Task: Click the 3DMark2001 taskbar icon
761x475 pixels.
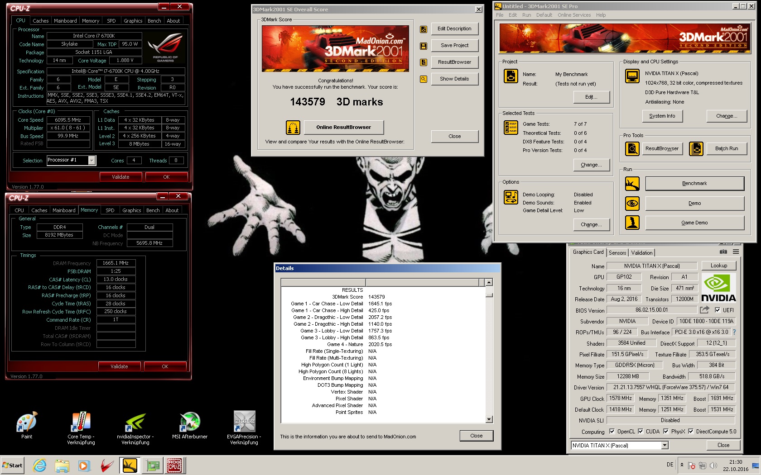Action: [x=130, y=465]
